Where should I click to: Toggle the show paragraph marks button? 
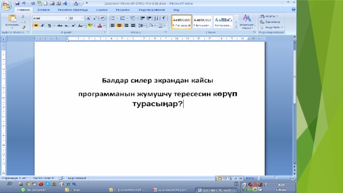[x=164, y=18]
